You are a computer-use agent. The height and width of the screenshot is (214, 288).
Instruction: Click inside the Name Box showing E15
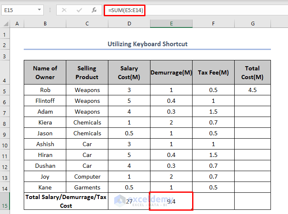point(19,10)
